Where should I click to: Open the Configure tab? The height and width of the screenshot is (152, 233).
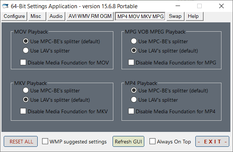[x=14, y=16]
